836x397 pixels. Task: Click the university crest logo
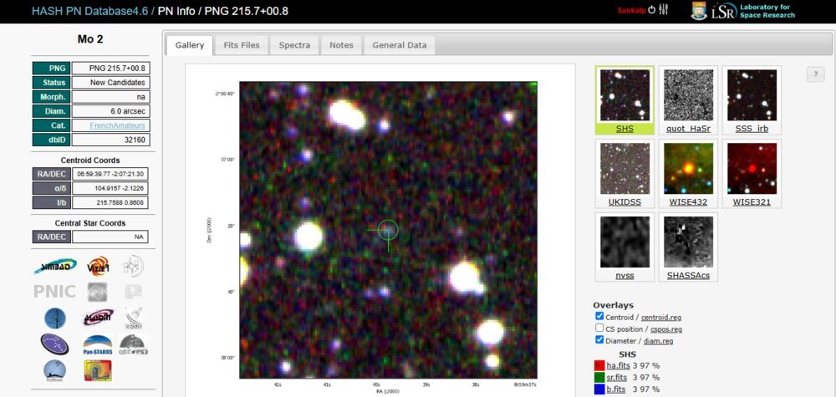tap(699, 11)
